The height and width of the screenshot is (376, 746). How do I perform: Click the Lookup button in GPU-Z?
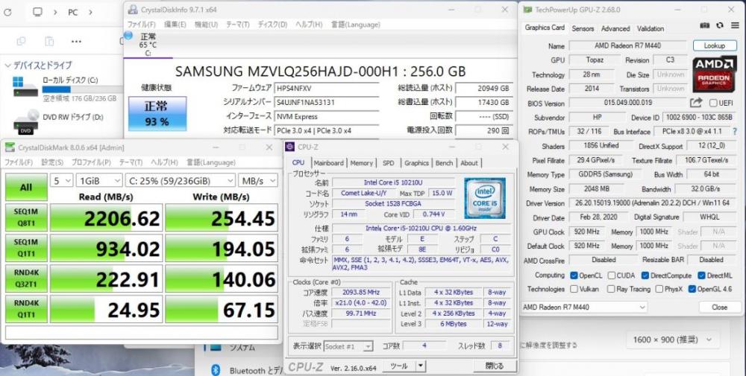click(x=714, y=45)
